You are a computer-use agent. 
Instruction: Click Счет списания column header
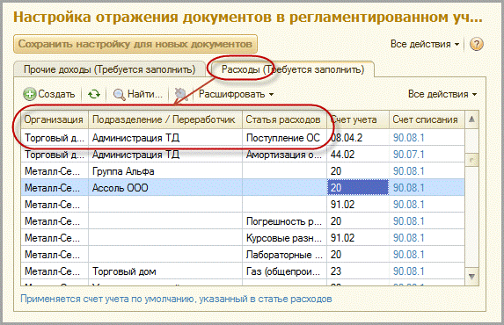427,119
